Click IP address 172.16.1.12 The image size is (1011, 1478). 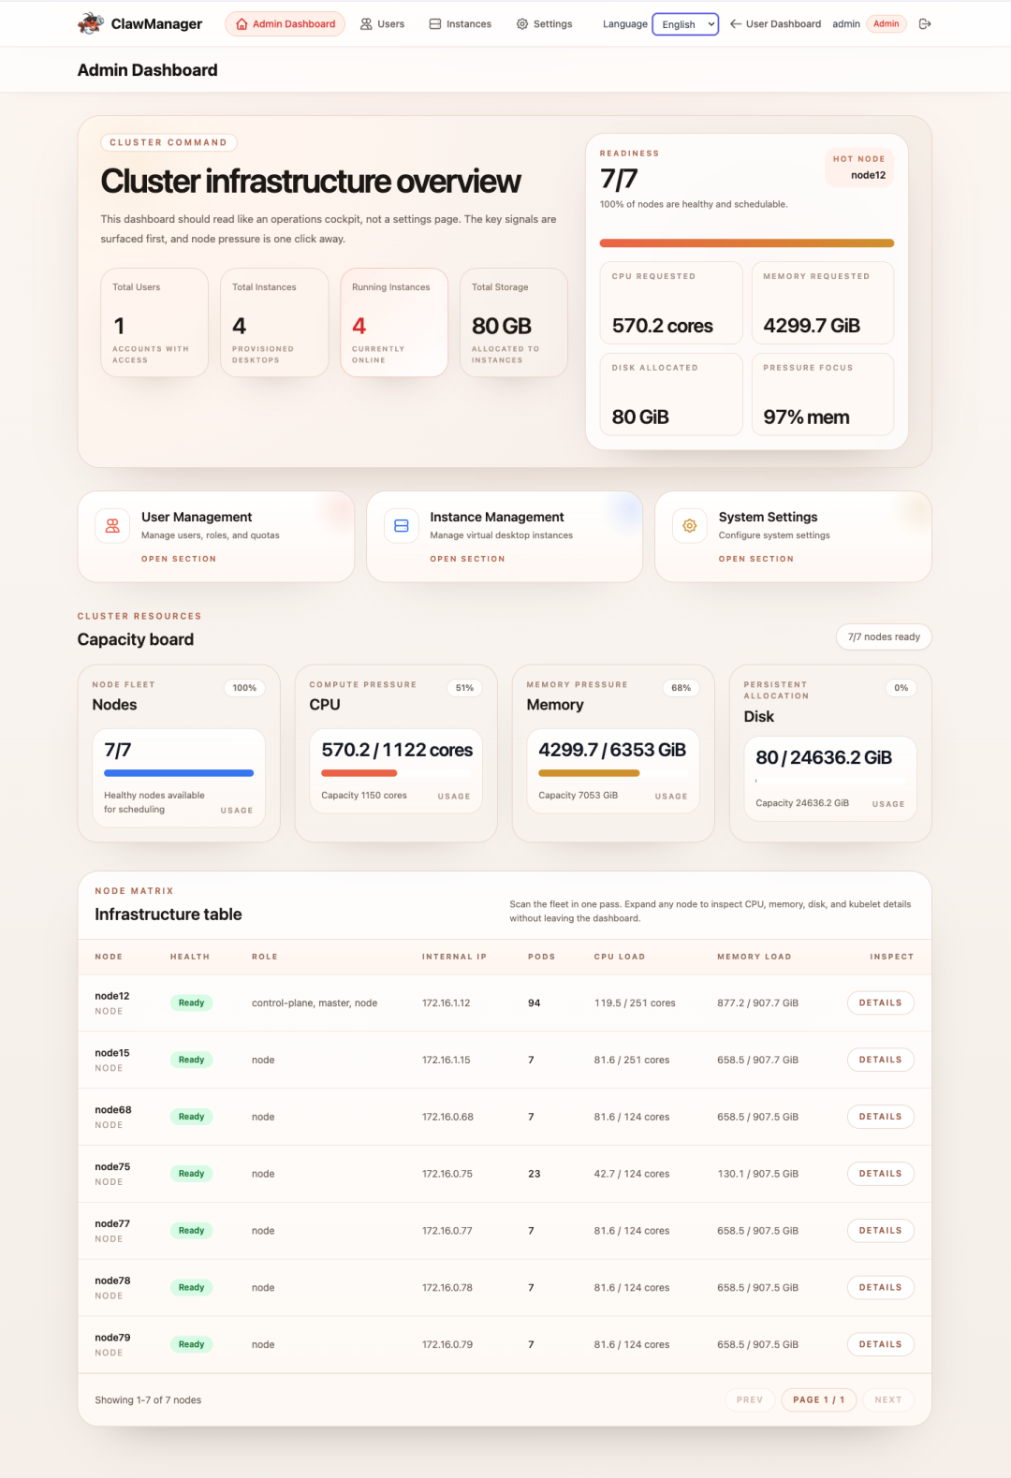447,1003
